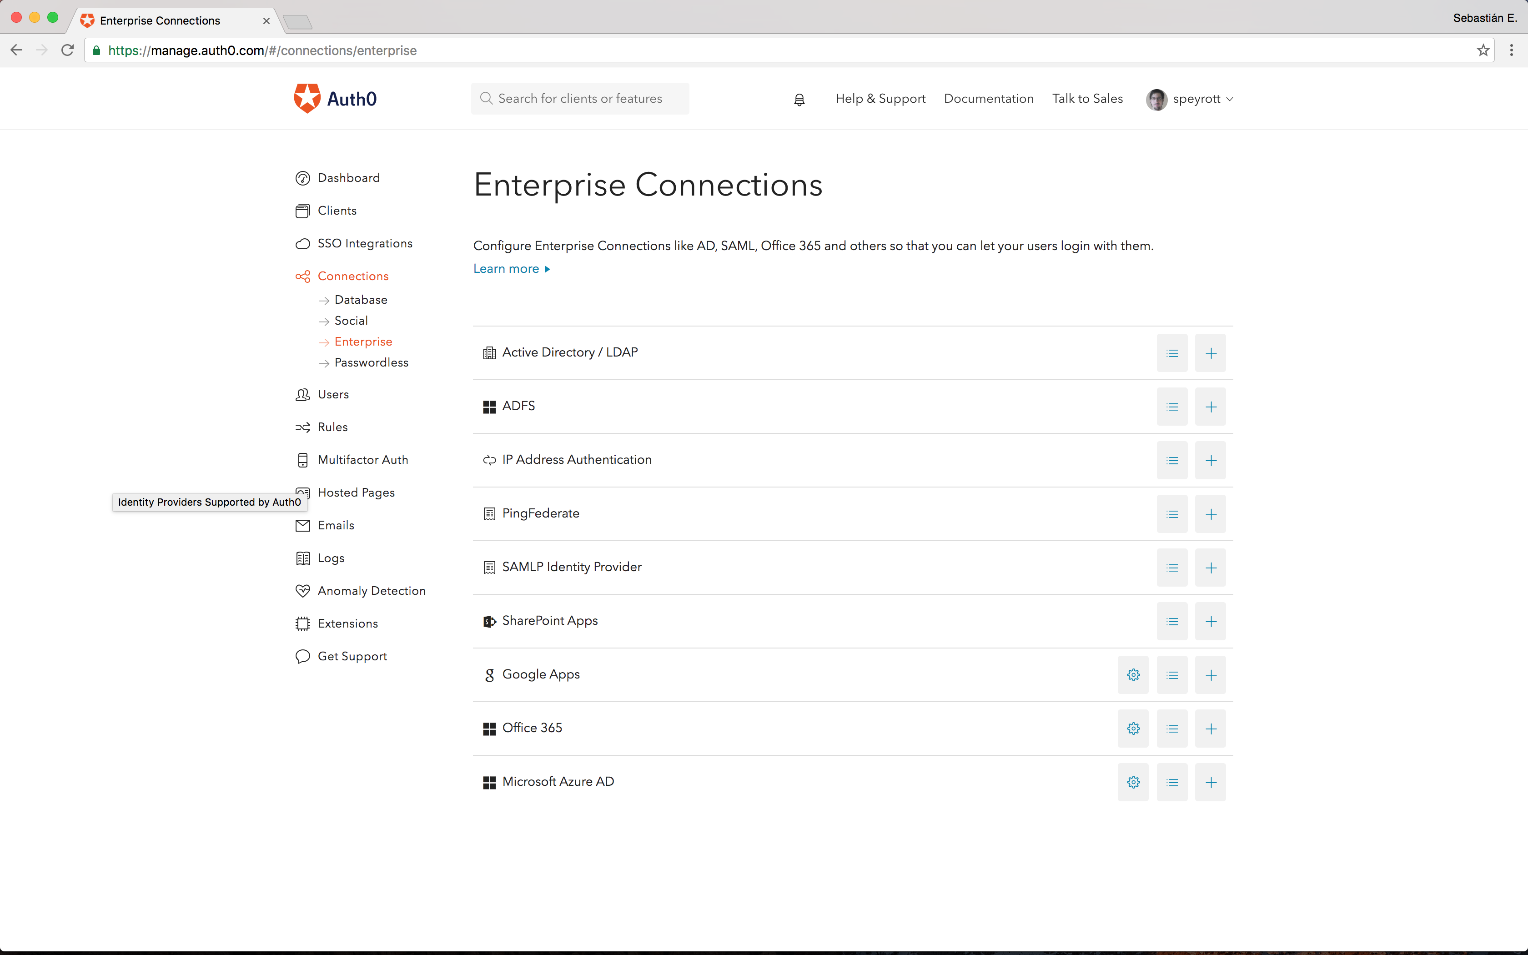This screenshot has height=955, width=1528.
Task: Open settings gear for Google Apps
Action: point(1133,674)
